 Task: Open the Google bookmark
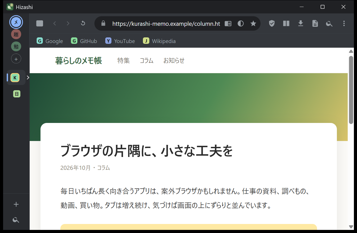(50, 41)
